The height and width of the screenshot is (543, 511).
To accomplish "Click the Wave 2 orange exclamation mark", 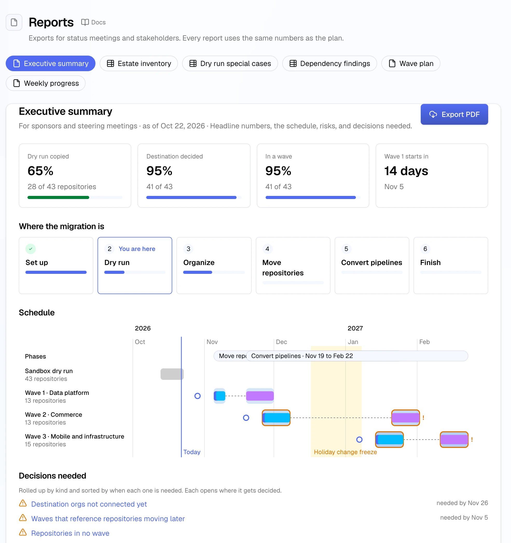I will pos(423,418).
